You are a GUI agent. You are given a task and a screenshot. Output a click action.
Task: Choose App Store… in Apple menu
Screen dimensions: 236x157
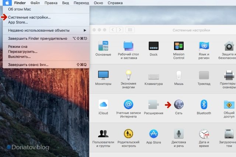click(x=46, y=22)
